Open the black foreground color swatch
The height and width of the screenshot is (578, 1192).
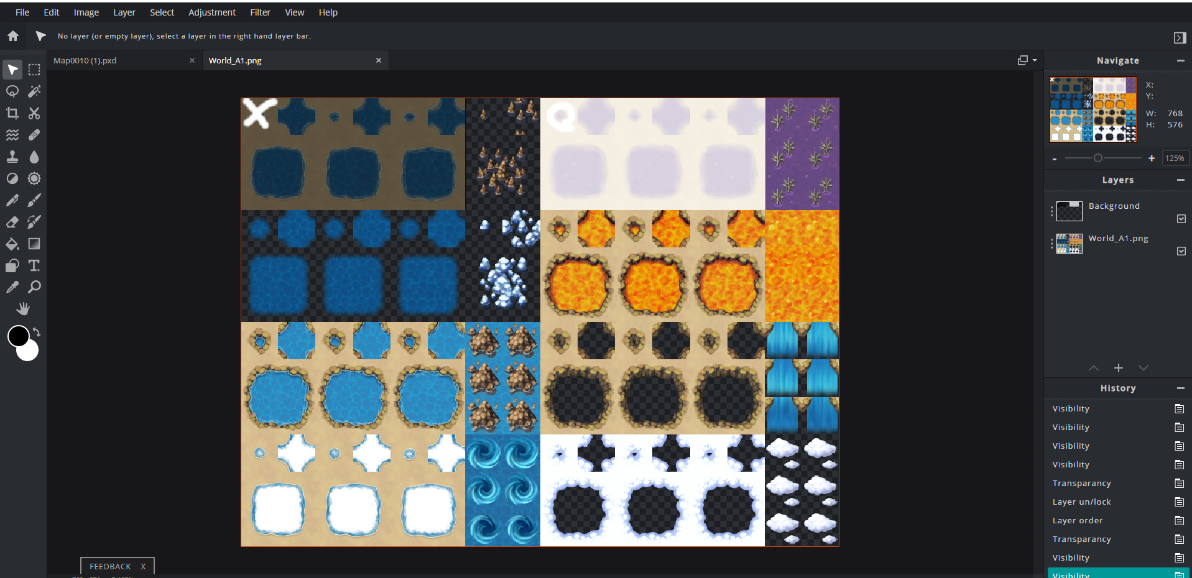[x=18, y=336]
